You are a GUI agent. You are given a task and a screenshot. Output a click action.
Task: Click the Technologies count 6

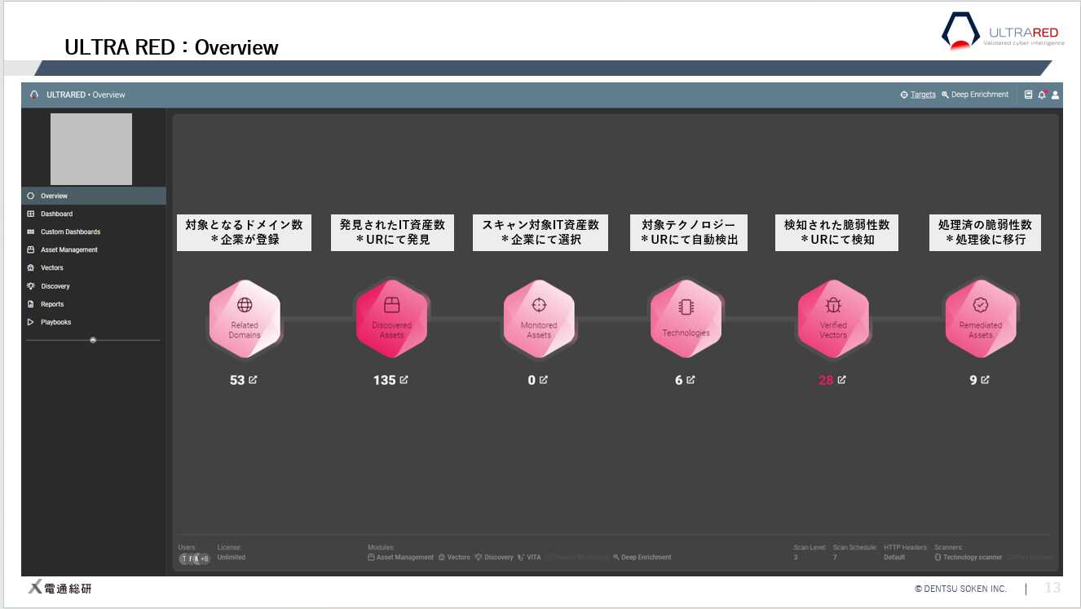(679, 380)
